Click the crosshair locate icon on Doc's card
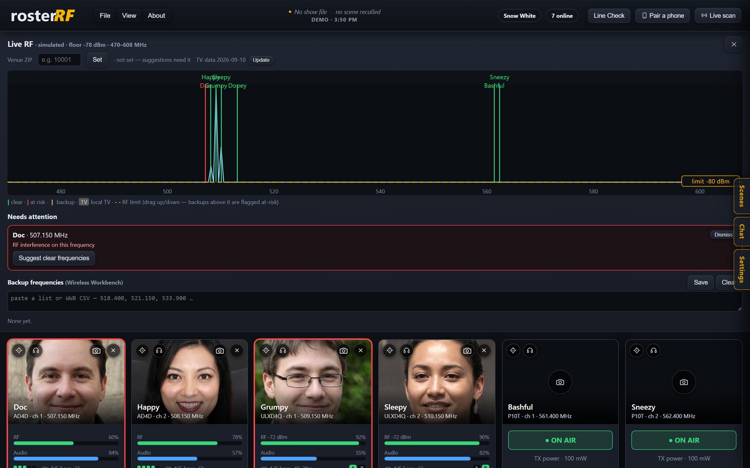The image size is (750, 468). pyautogui.click(x=19, y=351)
